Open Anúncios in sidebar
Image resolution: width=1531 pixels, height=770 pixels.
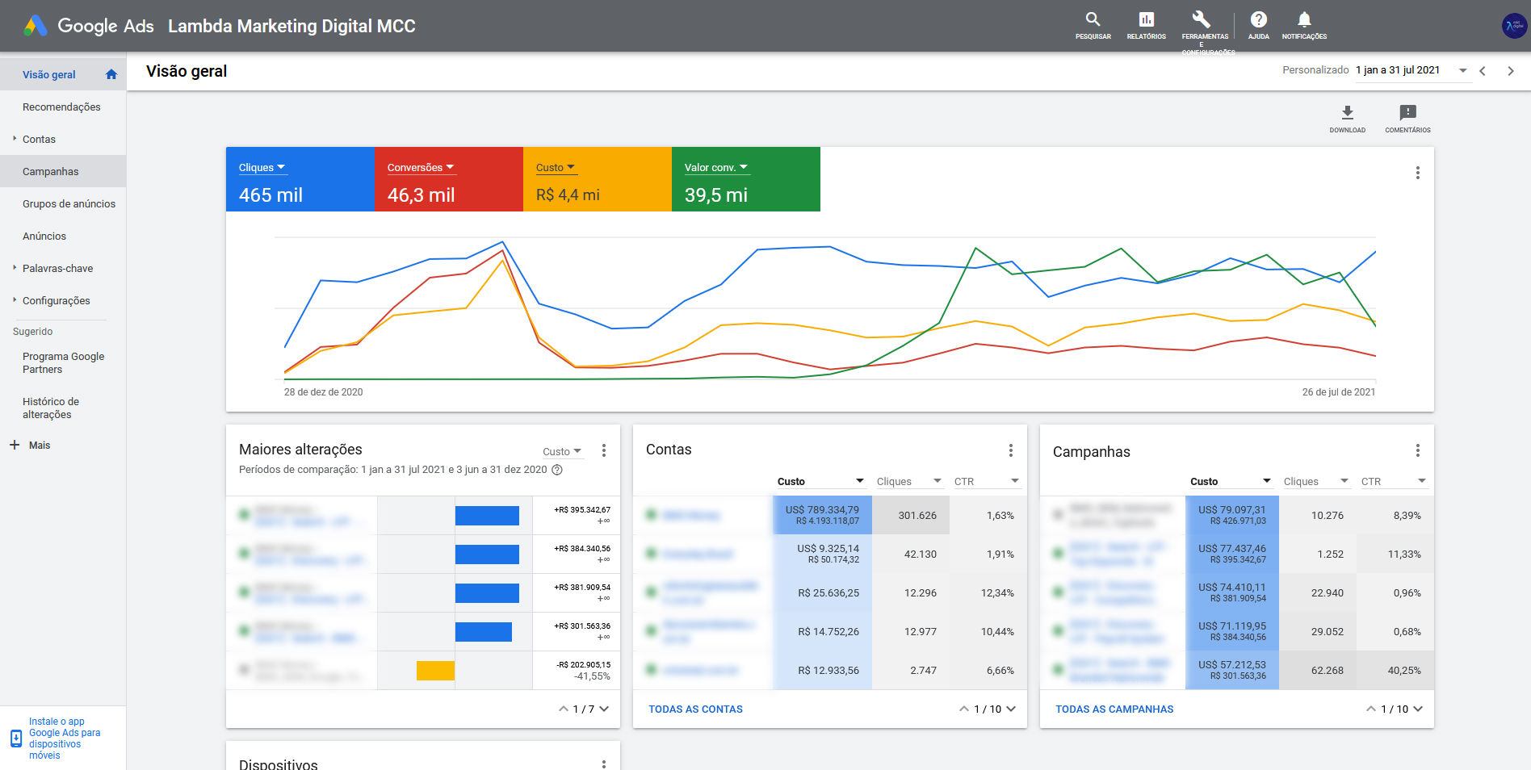coord(63,236)
